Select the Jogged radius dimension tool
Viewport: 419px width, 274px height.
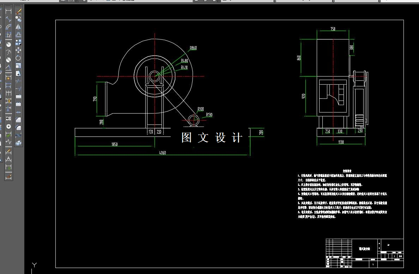coord(8,52)
